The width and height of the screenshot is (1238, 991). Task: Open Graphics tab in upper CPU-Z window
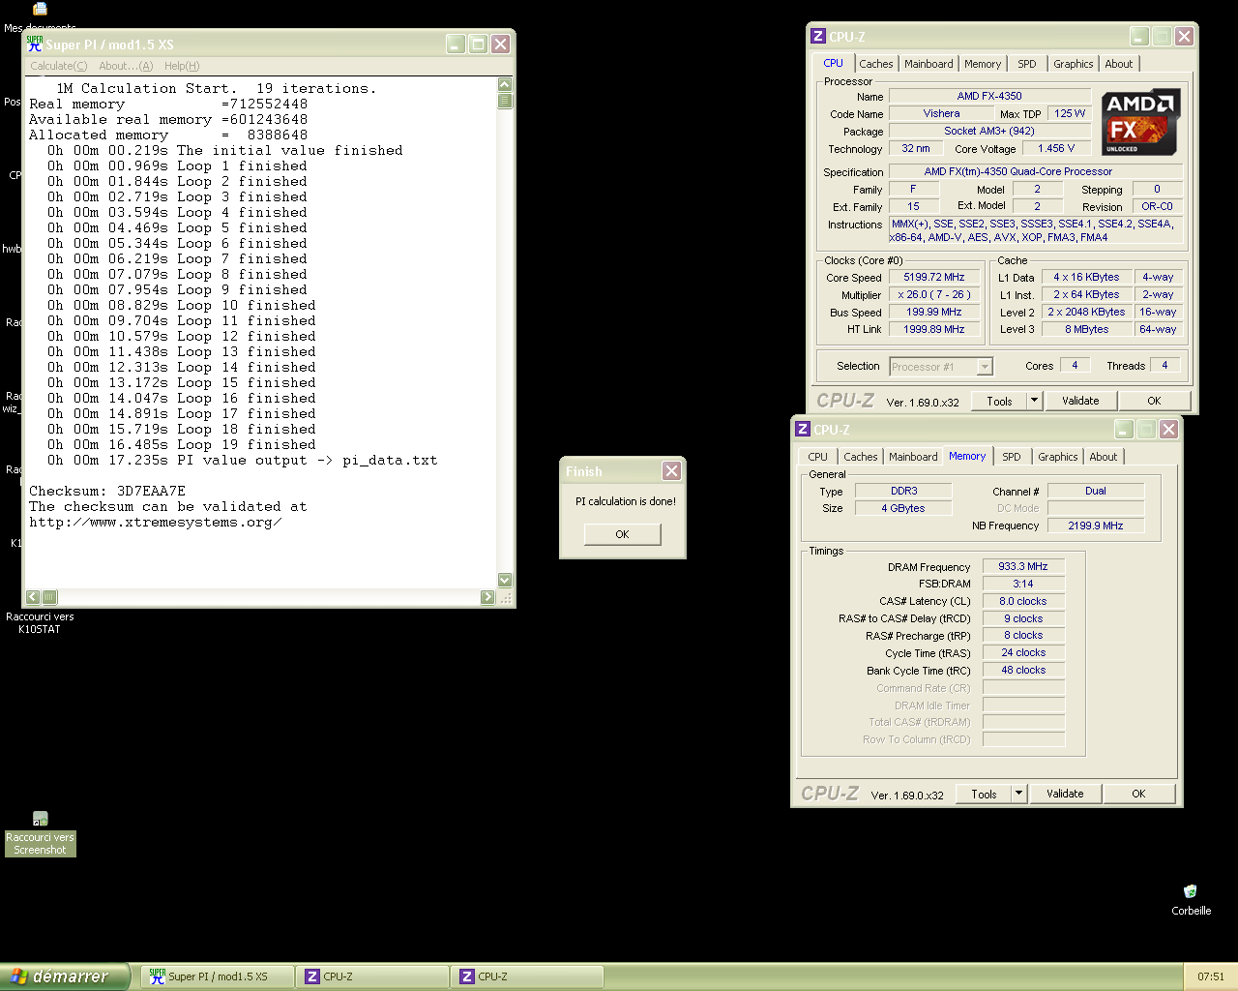(1074, 64)
